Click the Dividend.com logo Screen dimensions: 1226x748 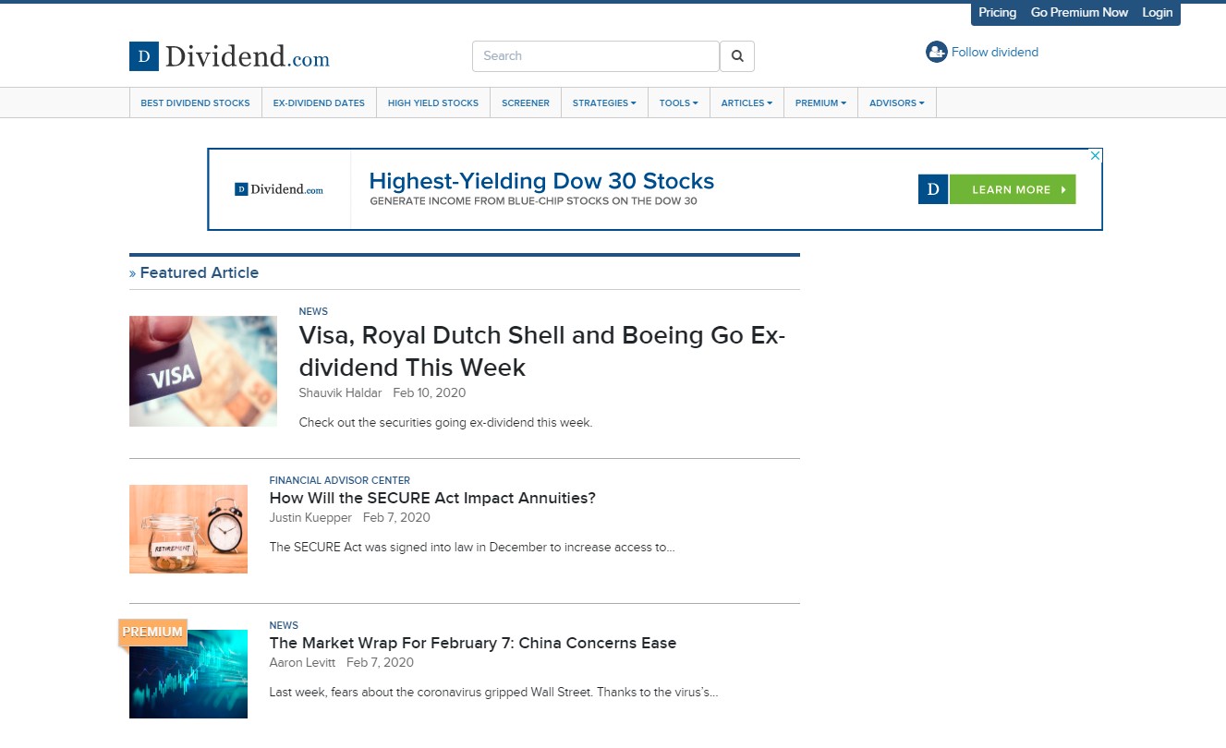click(x=229, y=56)
